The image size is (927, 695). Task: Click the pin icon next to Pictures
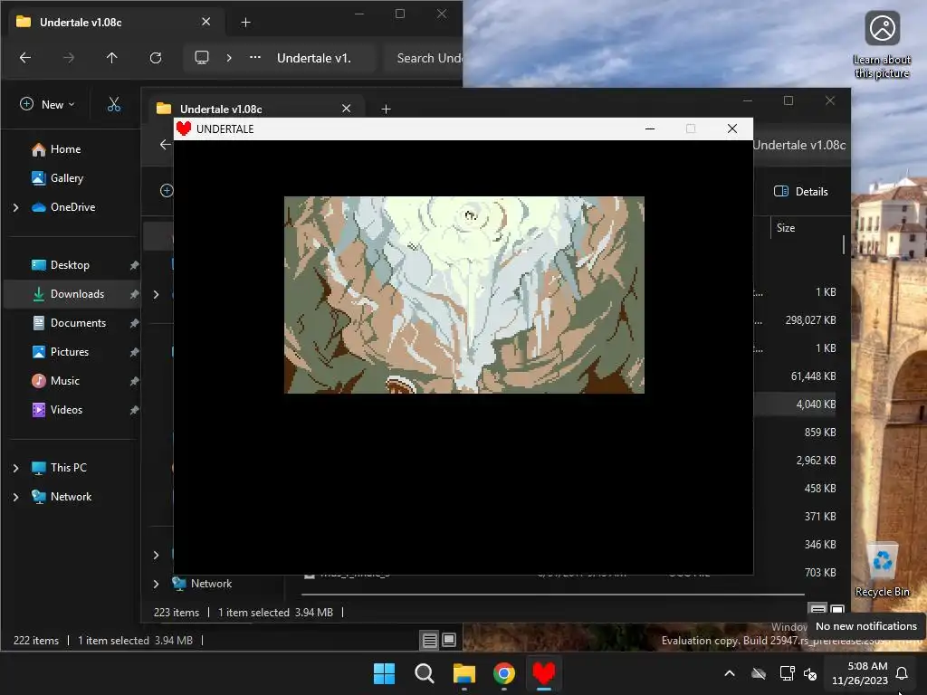[134, 352]
